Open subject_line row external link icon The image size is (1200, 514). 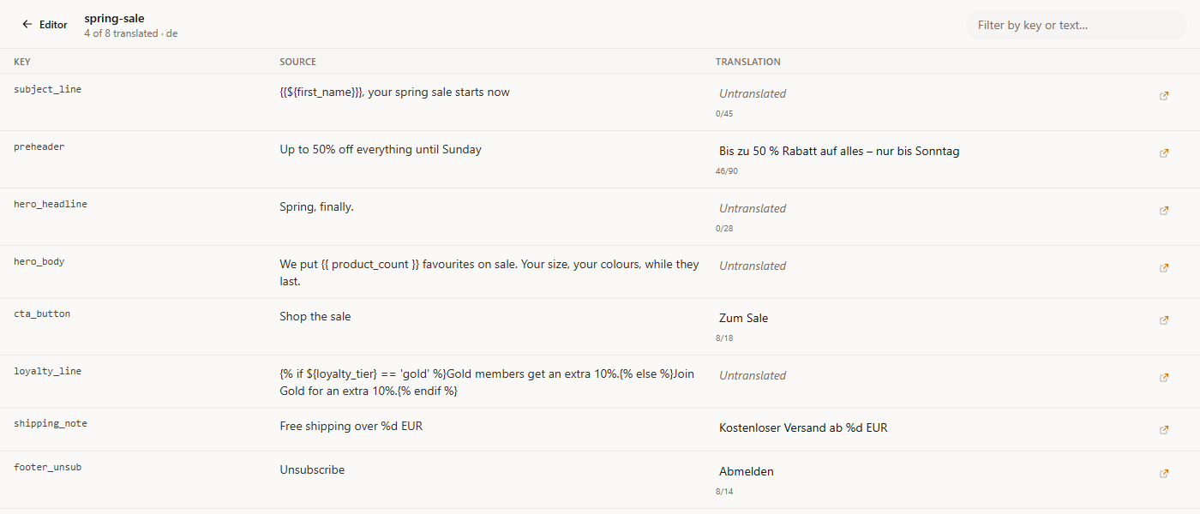[1163, 96]
